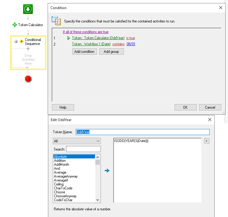Select AddMonth in the function list
The width and height of the screenshot is (228, 217).
point(61,164)
